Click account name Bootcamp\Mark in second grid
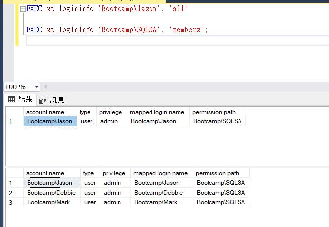Screen dimensions: 329x227 pos(52,202)
